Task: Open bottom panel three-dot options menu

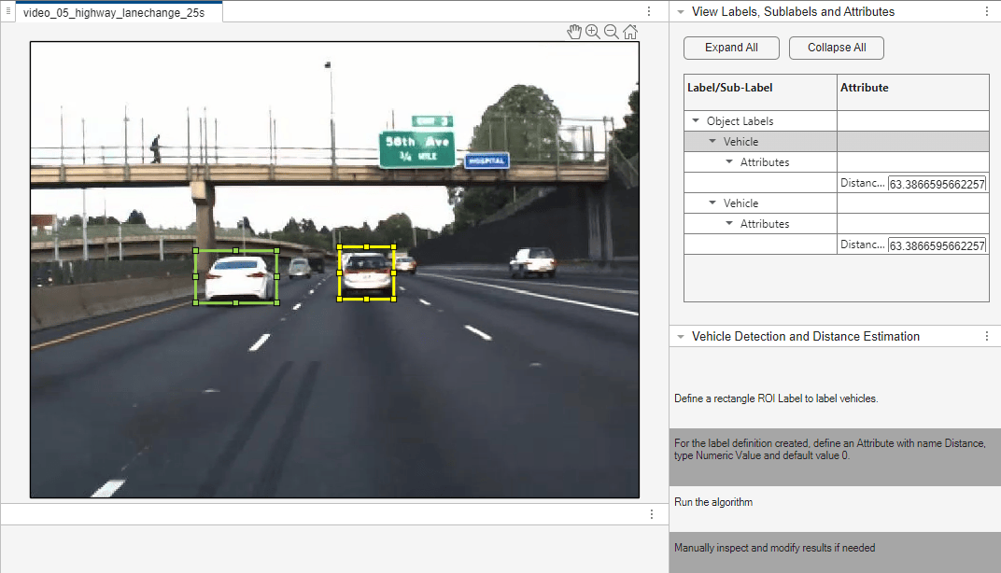Action: (x=652, y=514)
